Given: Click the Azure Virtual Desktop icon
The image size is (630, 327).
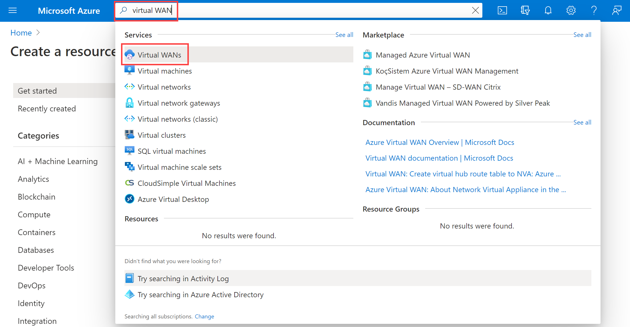Looking at the screenshot, I should (x=130, y=199).
